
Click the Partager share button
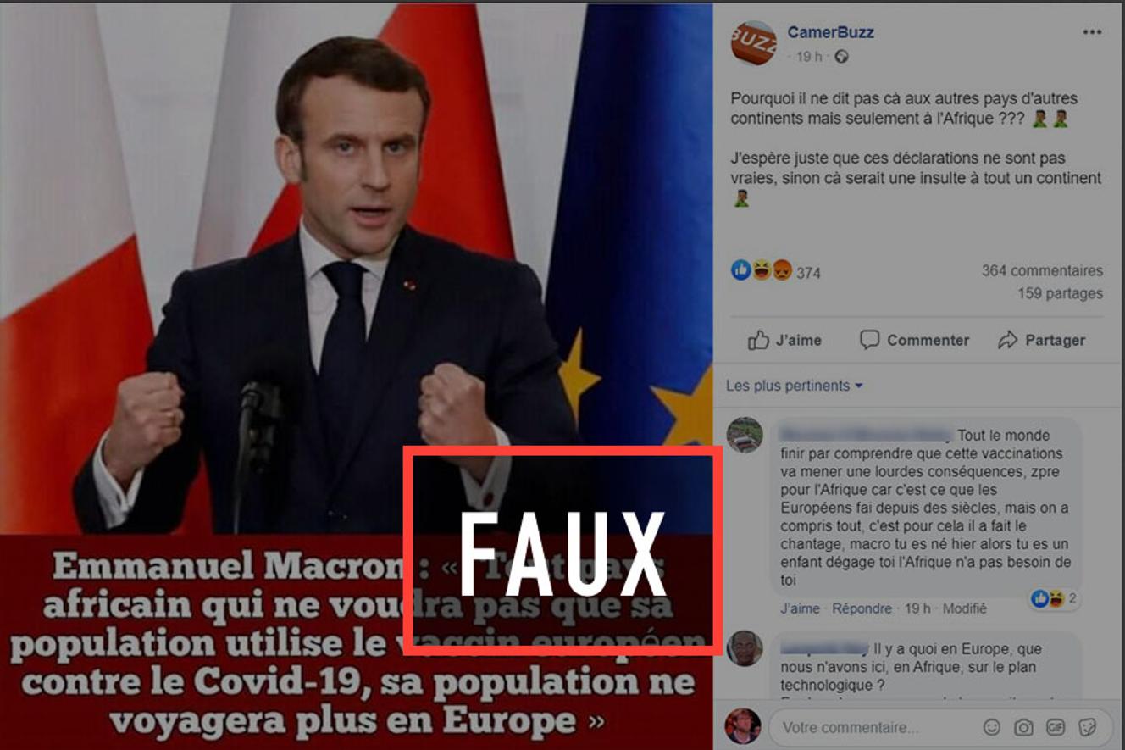point(1041,340)
